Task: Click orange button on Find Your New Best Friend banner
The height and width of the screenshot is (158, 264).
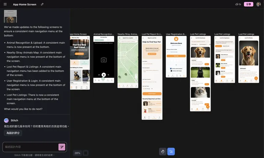Action: [x=79, y=54]
